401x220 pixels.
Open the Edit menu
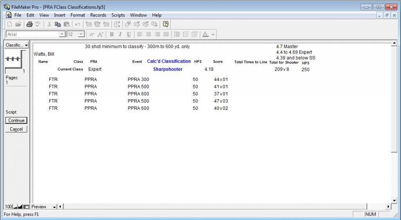tap(30, 15)
